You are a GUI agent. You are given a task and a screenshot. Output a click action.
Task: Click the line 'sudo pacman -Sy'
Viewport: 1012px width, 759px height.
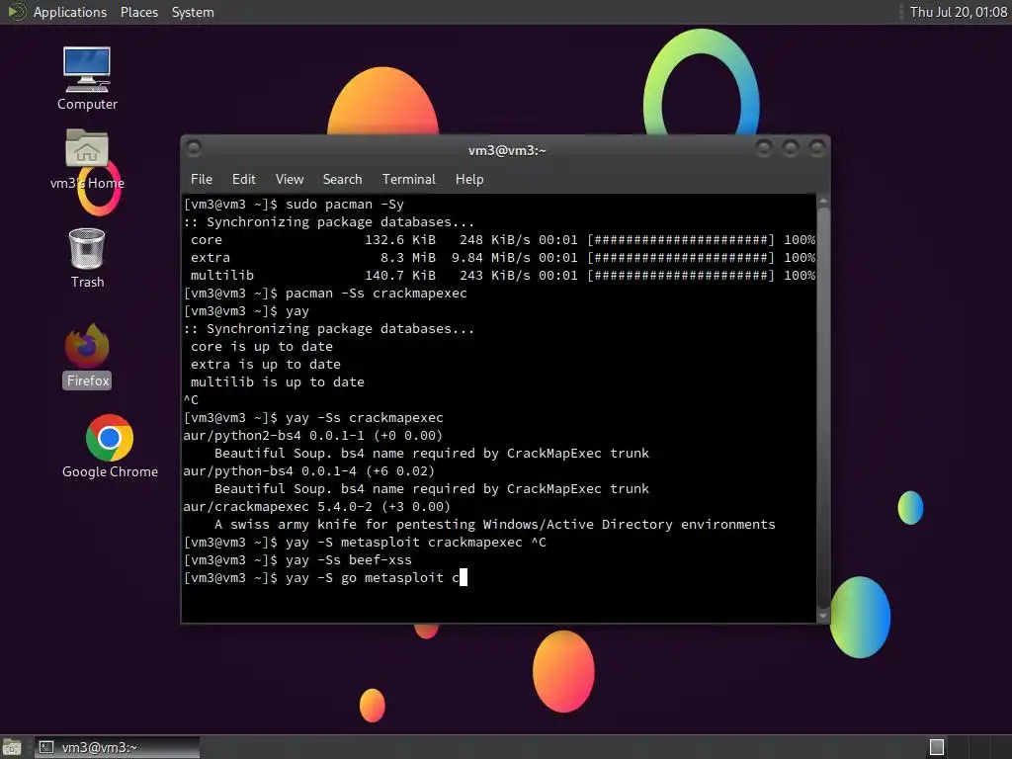click(294, 205)
